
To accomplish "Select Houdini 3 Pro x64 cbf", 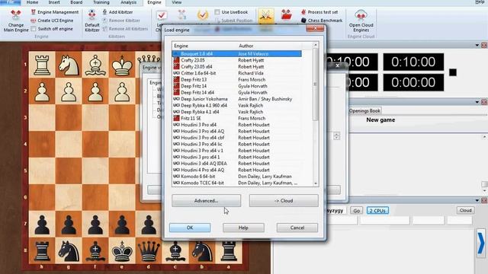I will pos(237,138).
